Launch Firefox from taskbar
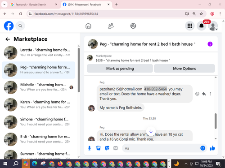 [x=60, y=164]
